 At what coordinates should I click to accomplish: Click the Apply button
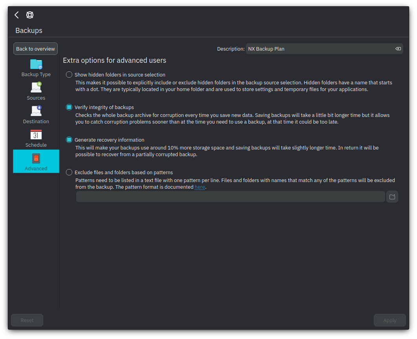coord(390,321)
